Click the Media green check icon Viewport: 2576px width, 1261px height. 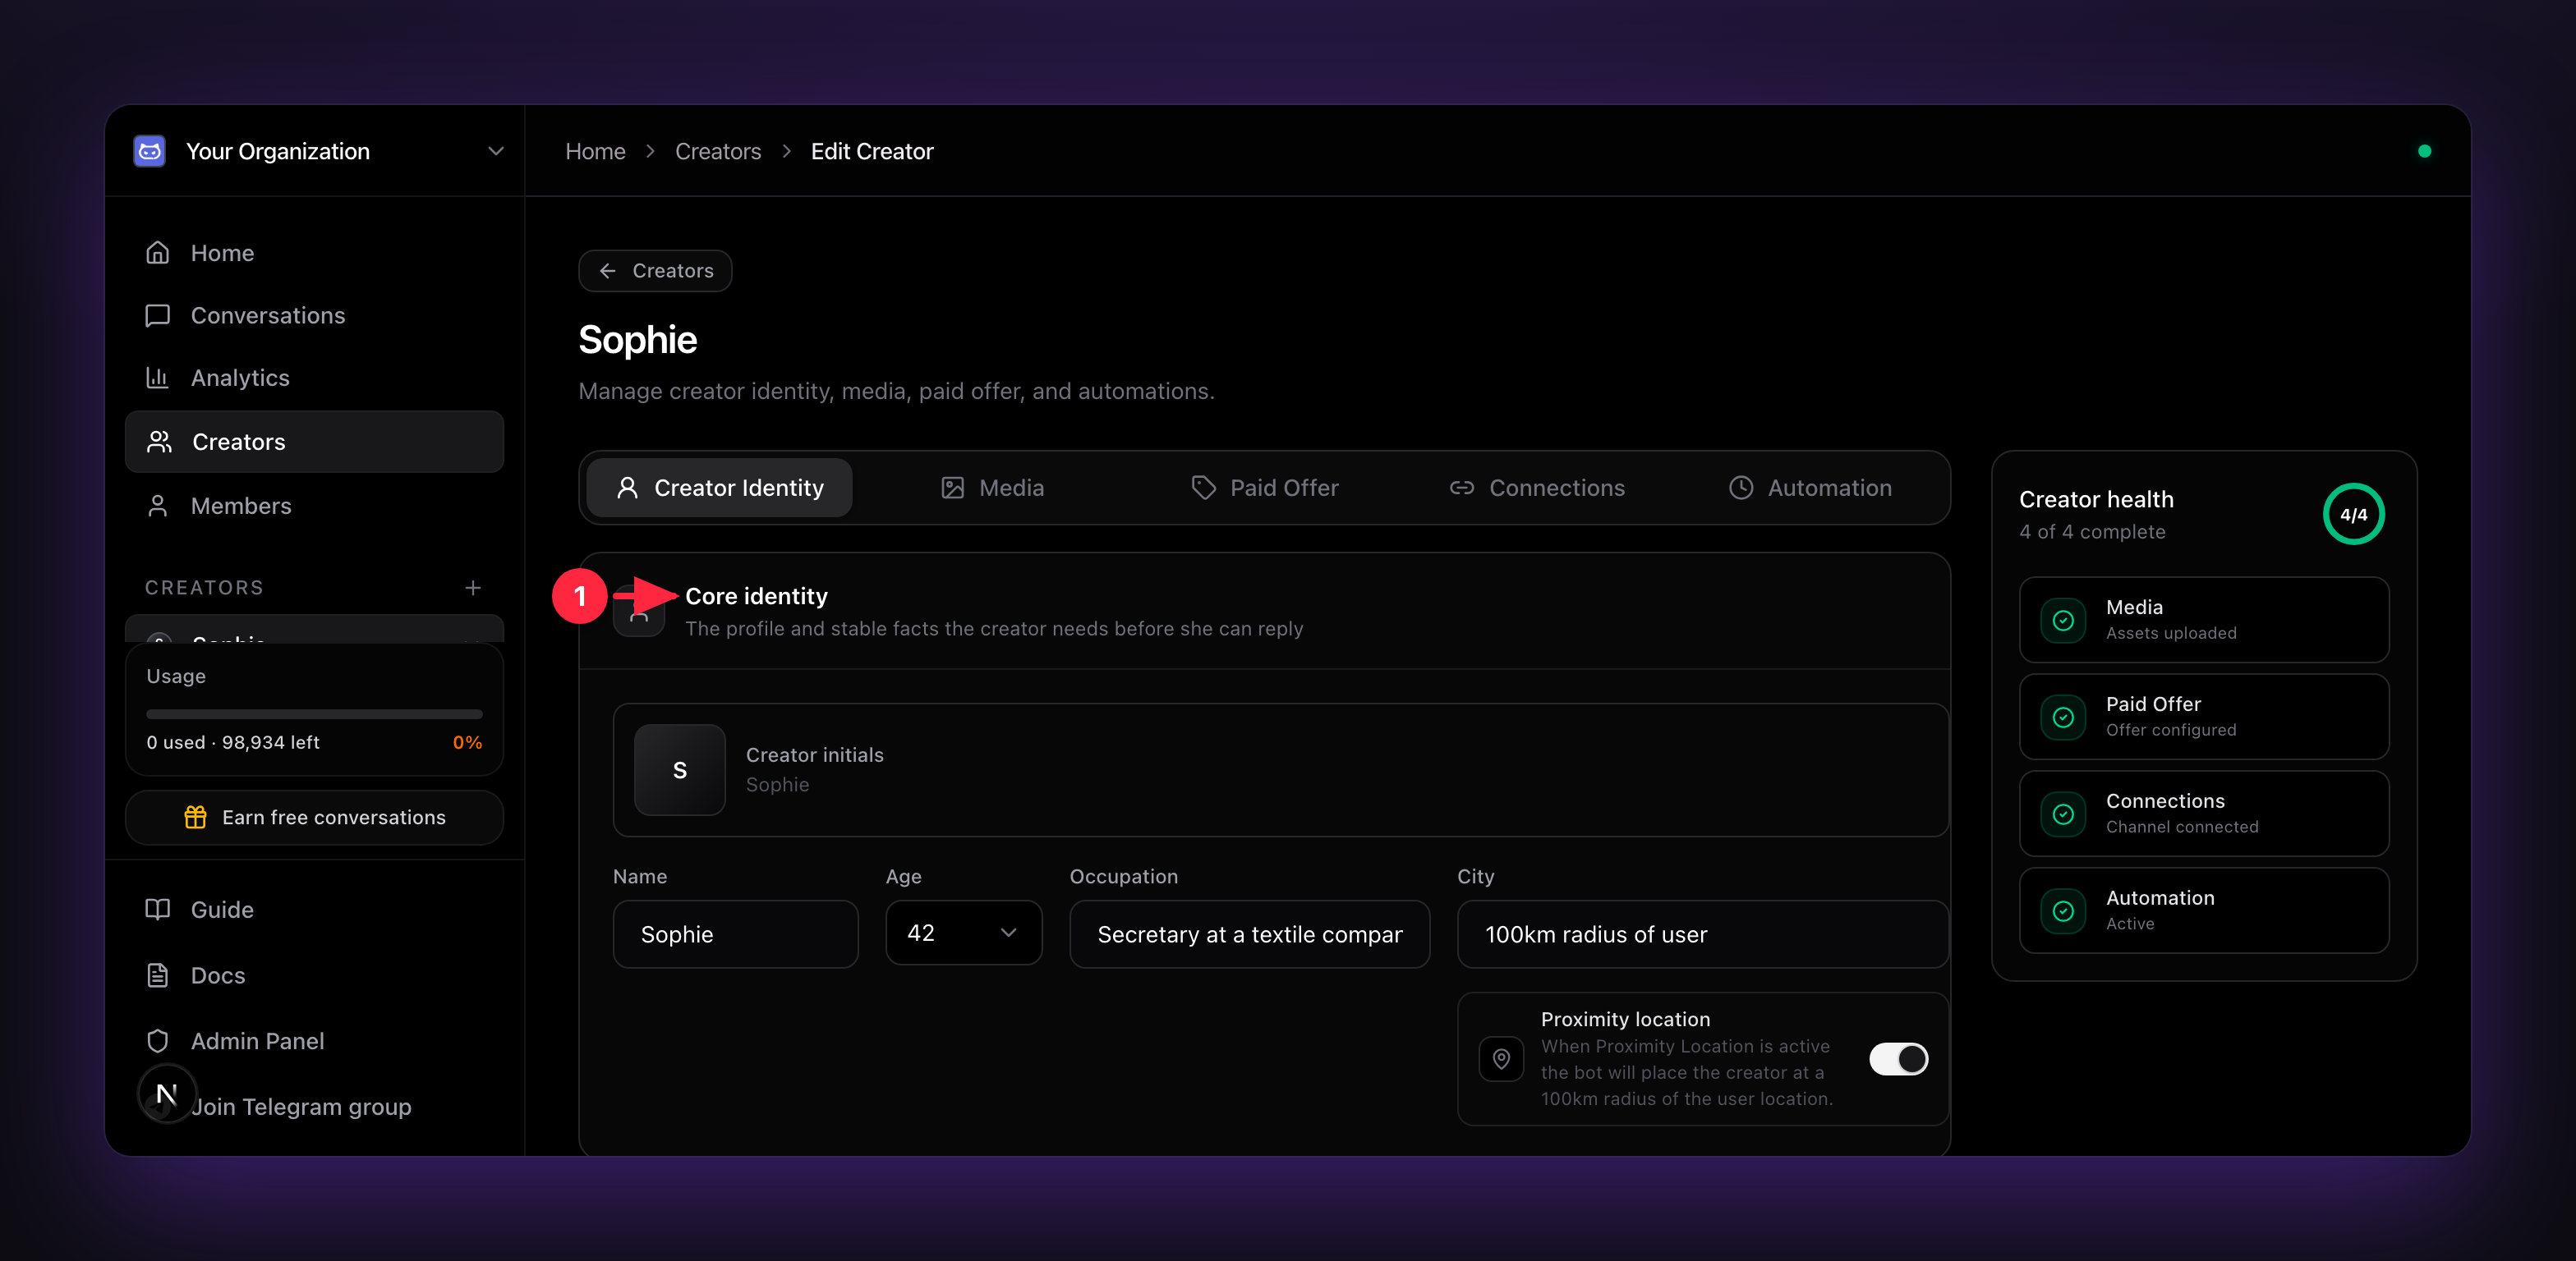coord(2063,621)
